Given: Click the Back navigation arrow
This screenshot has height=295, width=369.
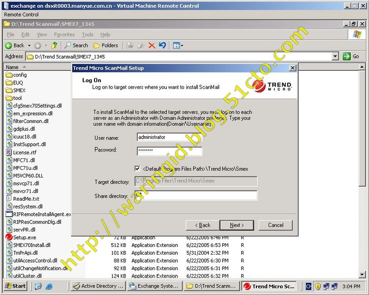Looking at the screenshot, I should click(x=15, y=45).
